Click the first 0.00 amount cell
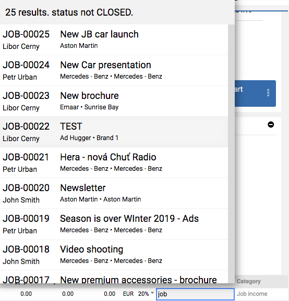Screen dimensions: 289x301 (26, 294)
